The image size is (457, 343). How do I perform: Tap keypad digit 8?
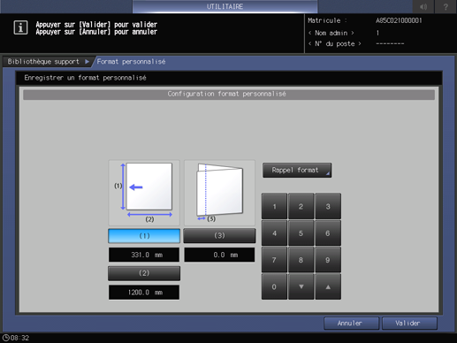click(x=301, y=260)
